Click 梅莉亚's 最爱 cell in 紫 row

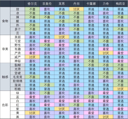120,109
